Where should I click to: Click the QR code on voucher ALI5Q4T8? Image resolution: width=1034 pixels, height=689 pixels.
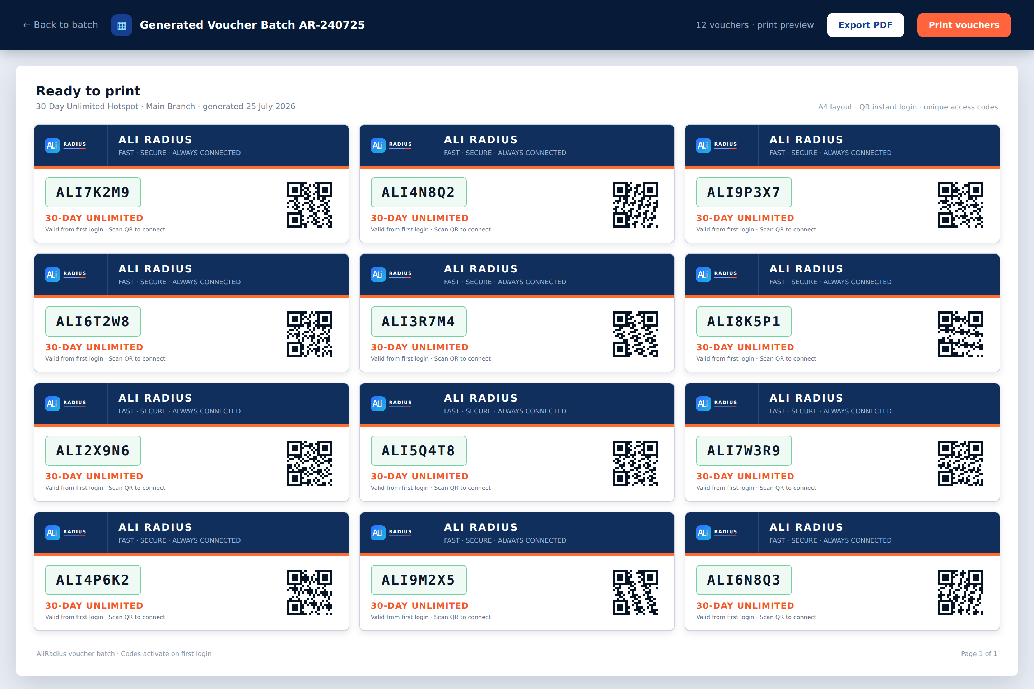pos(635,463)
